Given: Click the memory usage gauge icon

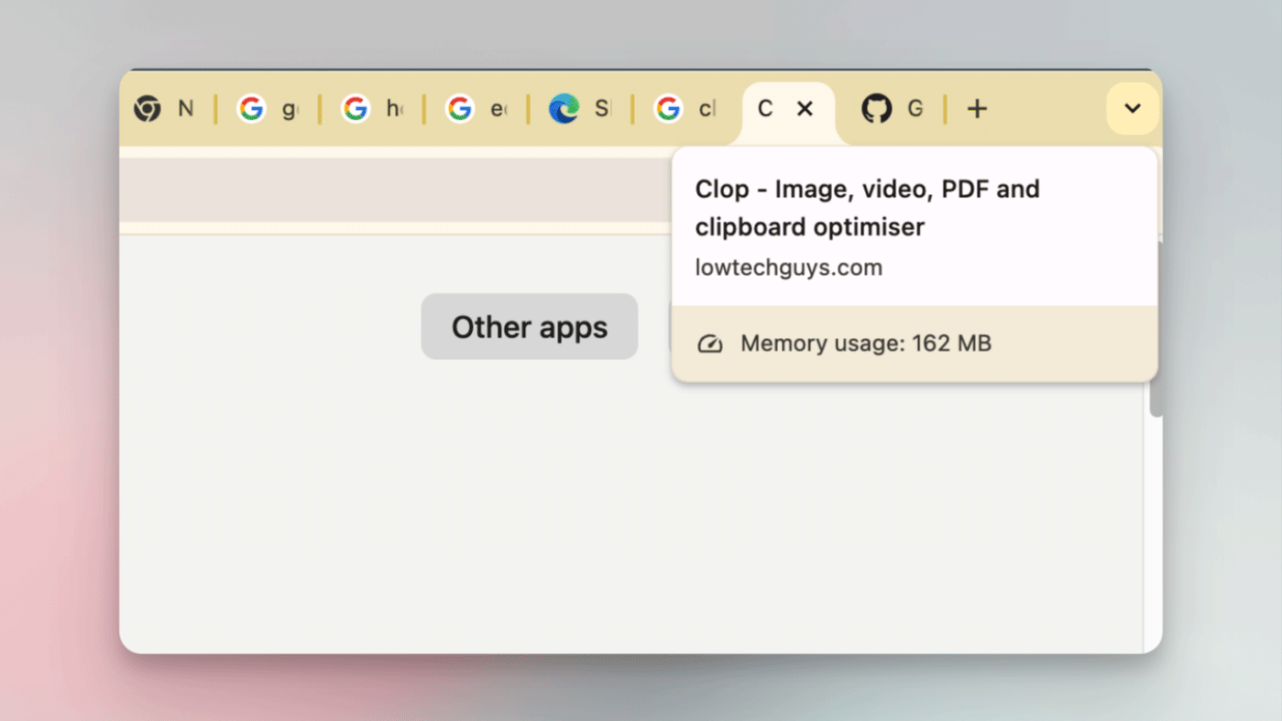Looking at the screenshot, I should (710, 344).
